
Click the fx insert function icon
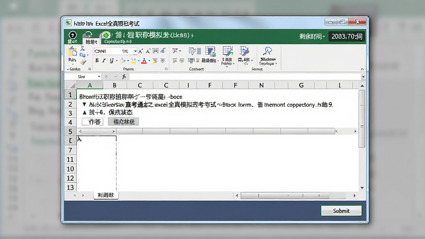tap(124, 77)
